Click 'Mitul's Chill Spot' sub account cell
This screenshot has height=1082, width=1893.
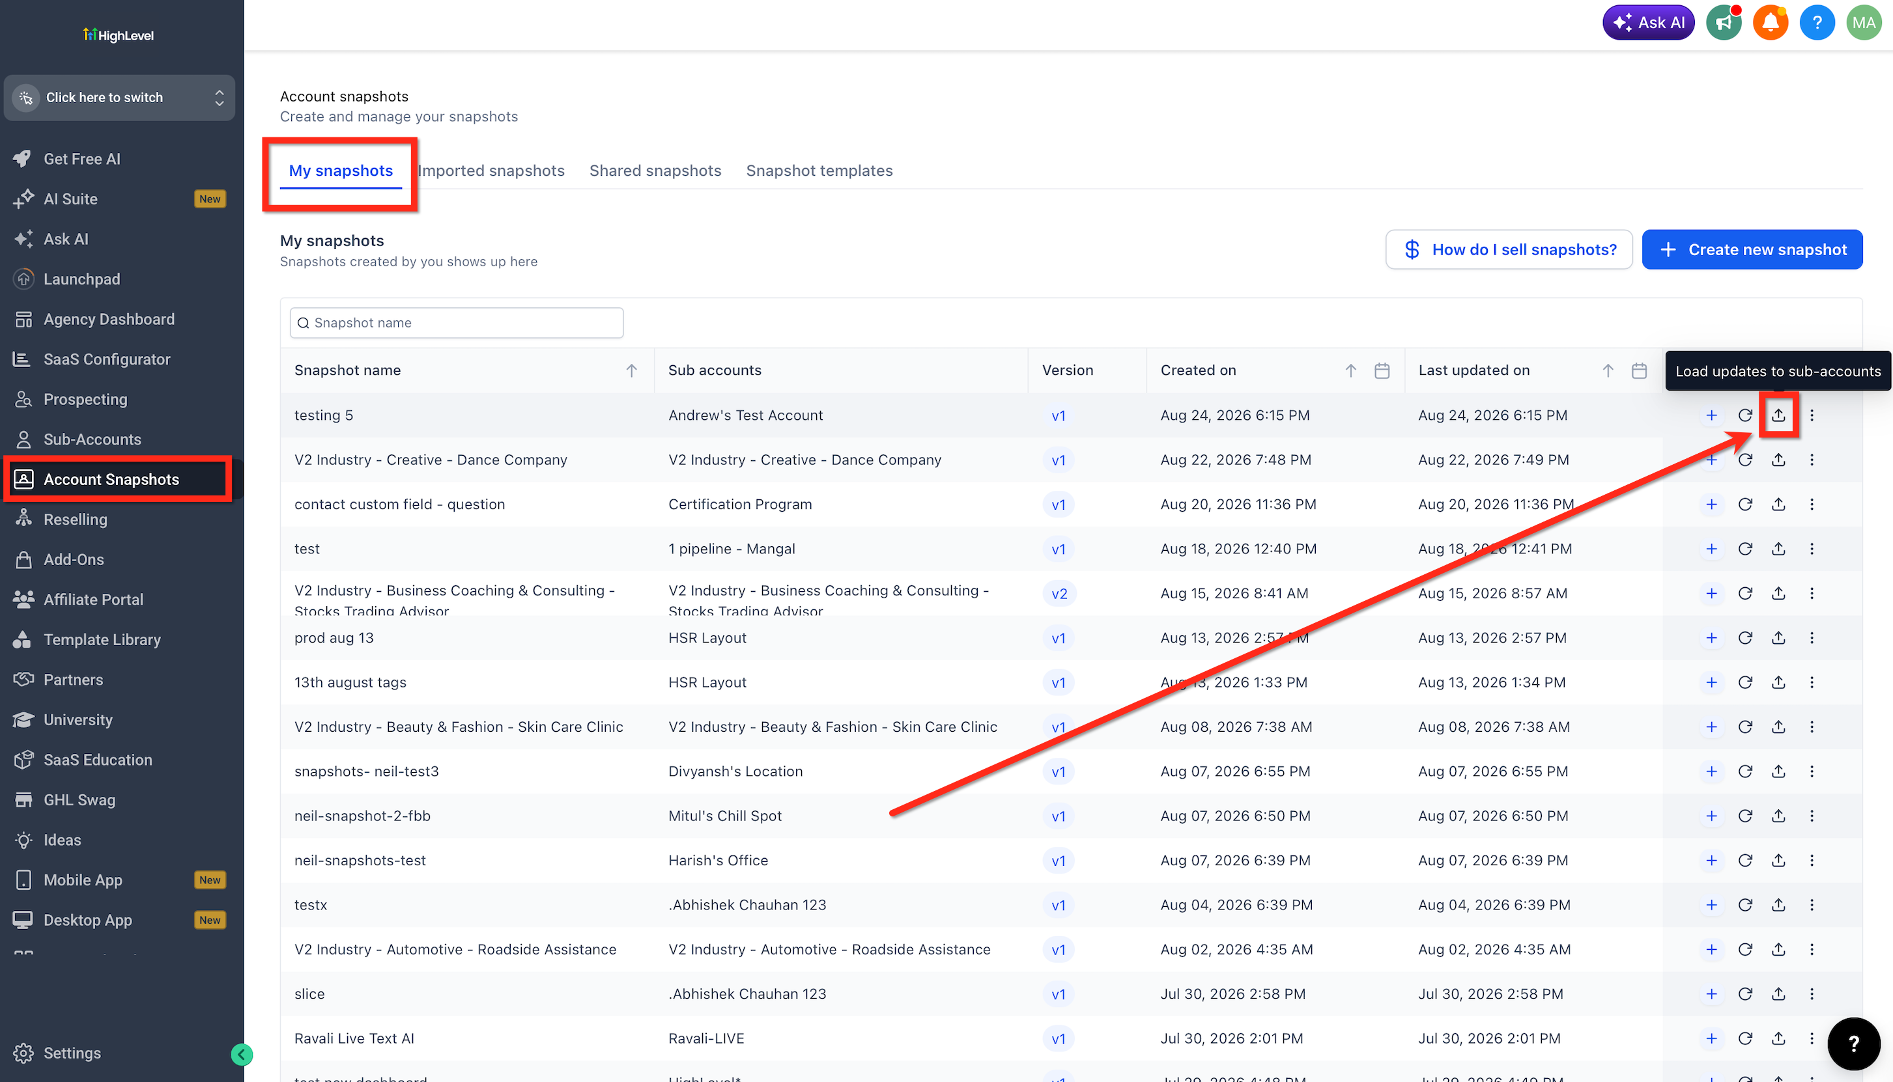click(x=725, y=816)
